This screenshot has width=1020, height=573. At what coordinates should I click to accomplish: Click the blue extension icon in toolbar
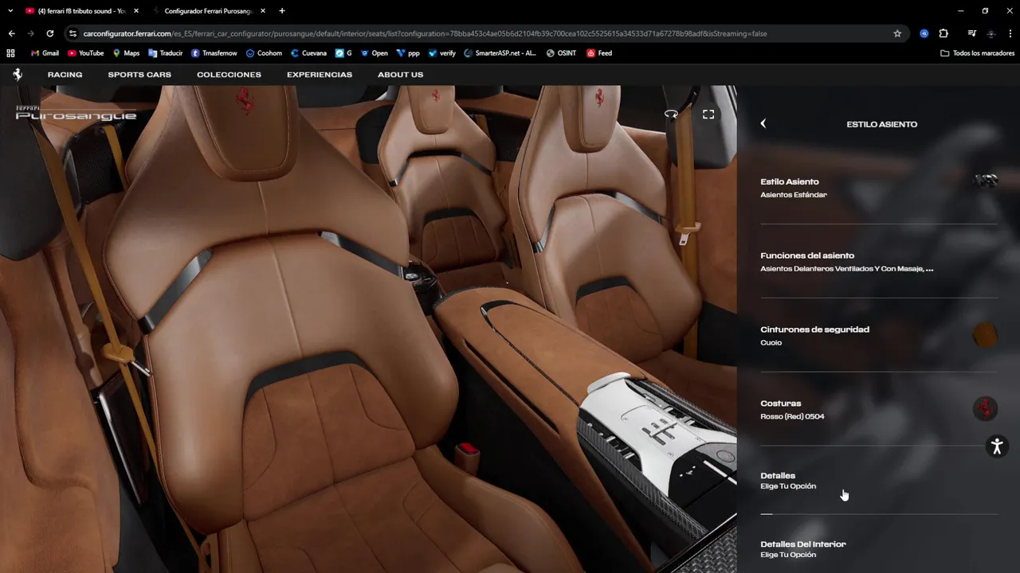coord(924,33)
